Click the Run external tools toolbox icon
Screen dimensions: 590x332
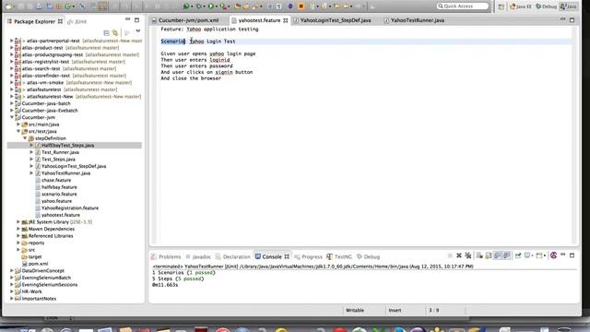(223, 6)
